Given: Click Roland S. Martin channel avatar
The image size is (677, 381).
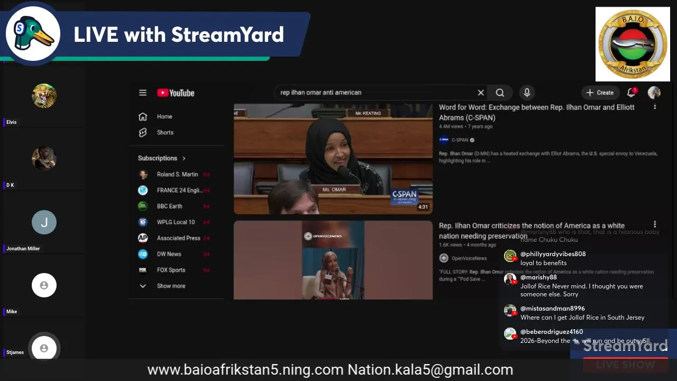Looking at the screenshot, I should point(143,174).
